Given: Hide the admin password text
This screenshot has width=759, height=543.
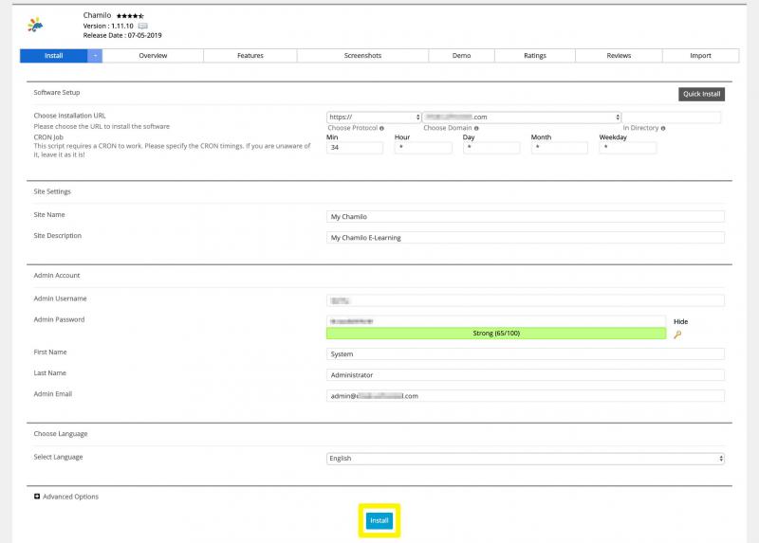Looking at the screenshot, I should (x=680, y=322).
